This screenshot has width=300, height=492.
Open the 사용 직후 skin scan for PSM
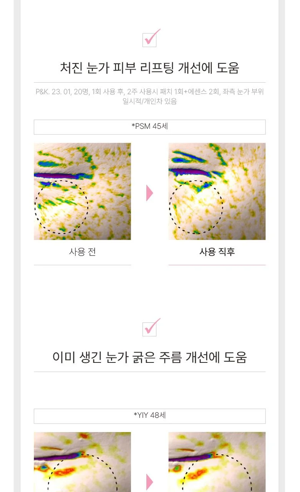(x=217, y=191)
